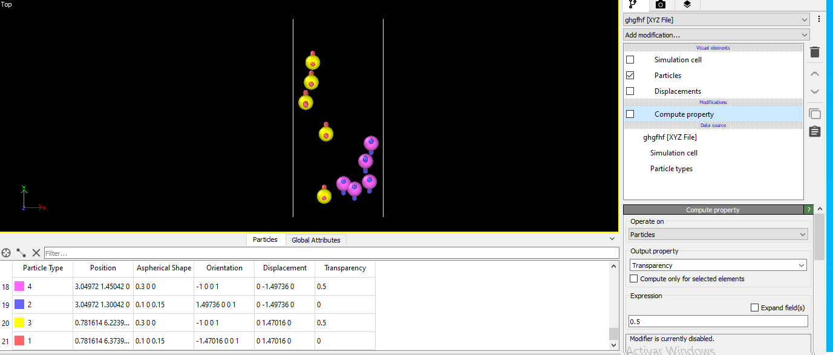Move the modifier down in the pipeline
Viewport: 833px width, 355px height.
[x=815, y=91]
